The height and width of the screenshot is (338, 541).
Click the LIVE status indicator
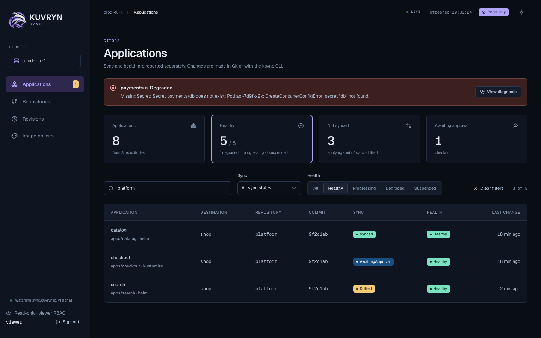click(x=413, y=12)
